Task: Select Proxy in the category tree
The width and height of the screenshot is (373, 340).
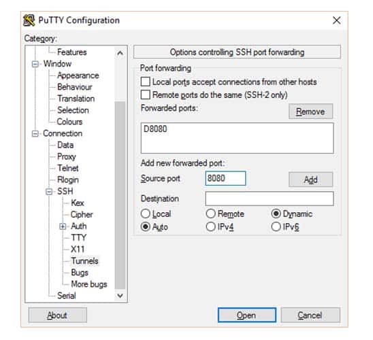Action: [x=67, y=156]
